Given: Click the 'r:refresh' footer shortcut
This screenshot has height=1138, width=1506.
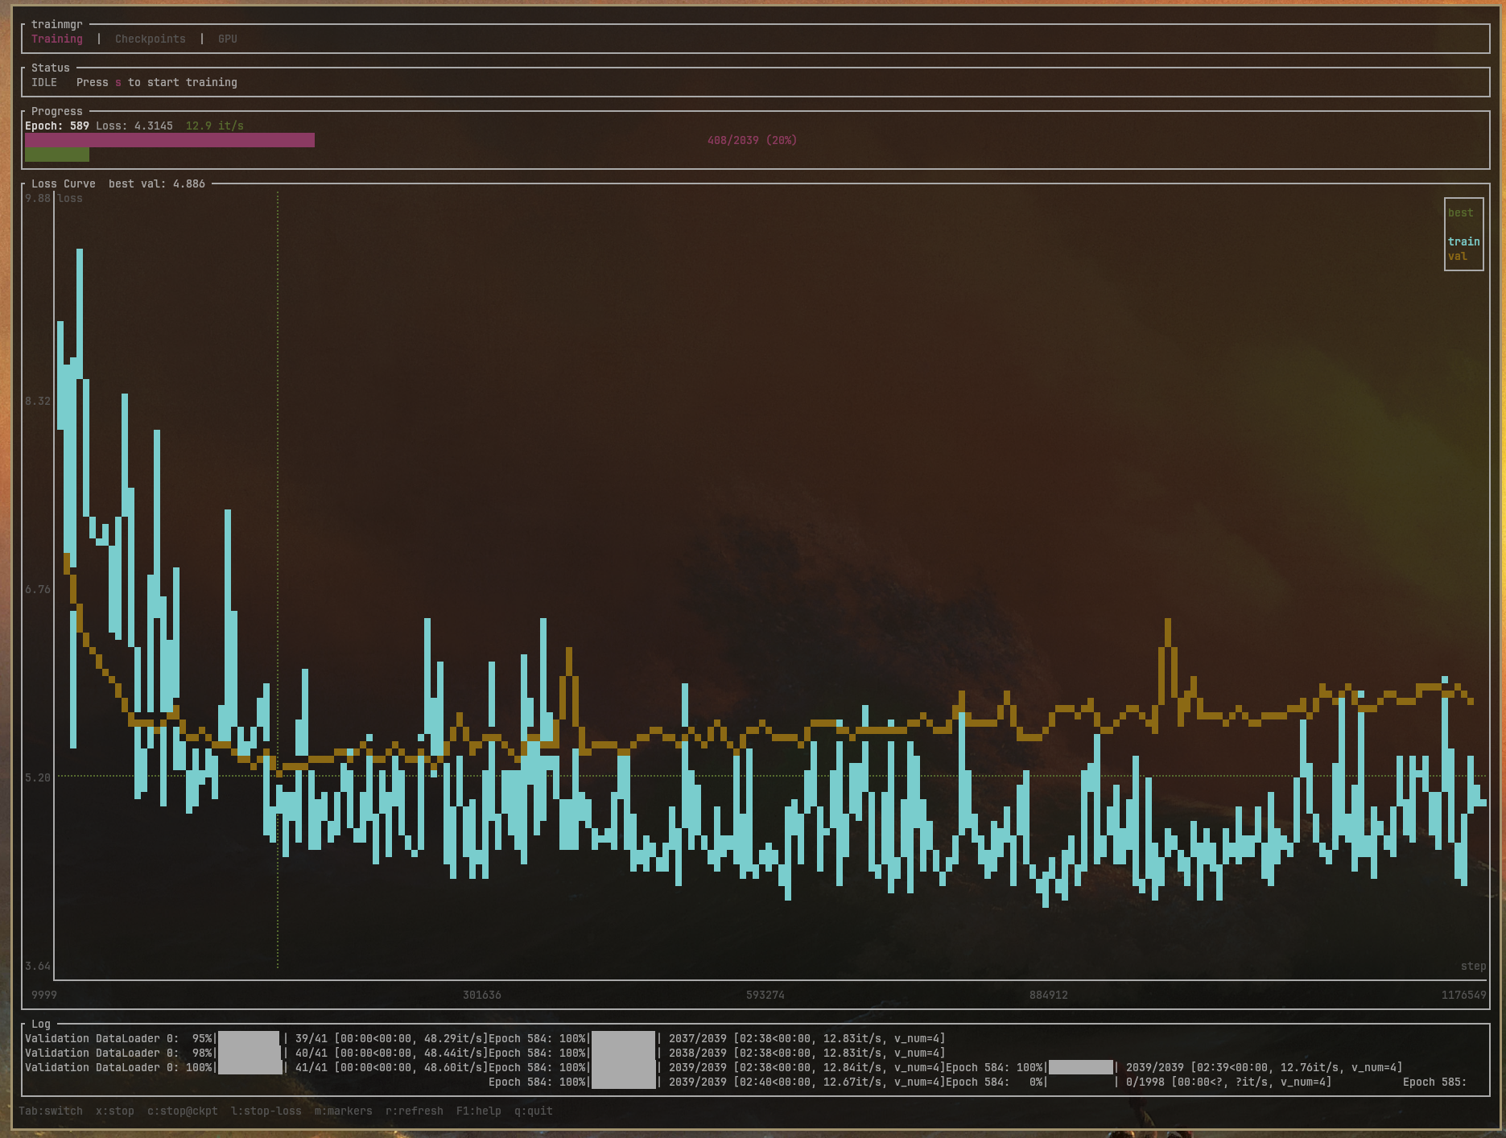Looking at the screenshot, I should pyautogui.click(x=415, y=1111).
